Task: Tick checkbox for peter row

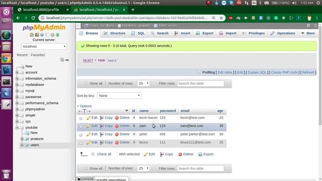Action: point(81,135)
